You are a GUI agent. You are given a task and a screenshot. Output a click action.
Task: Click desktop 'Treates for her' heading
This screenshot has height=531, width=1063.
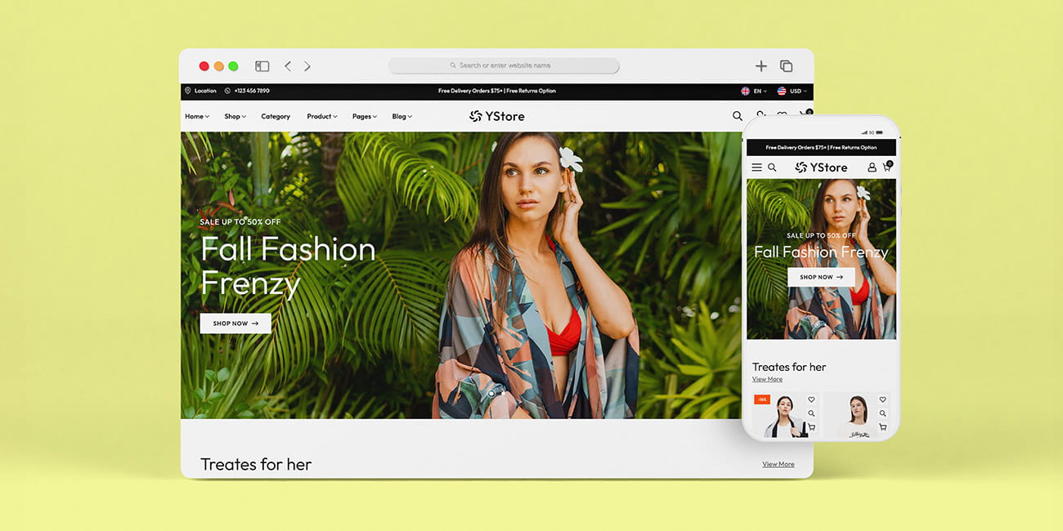click(x=256, y=464)
